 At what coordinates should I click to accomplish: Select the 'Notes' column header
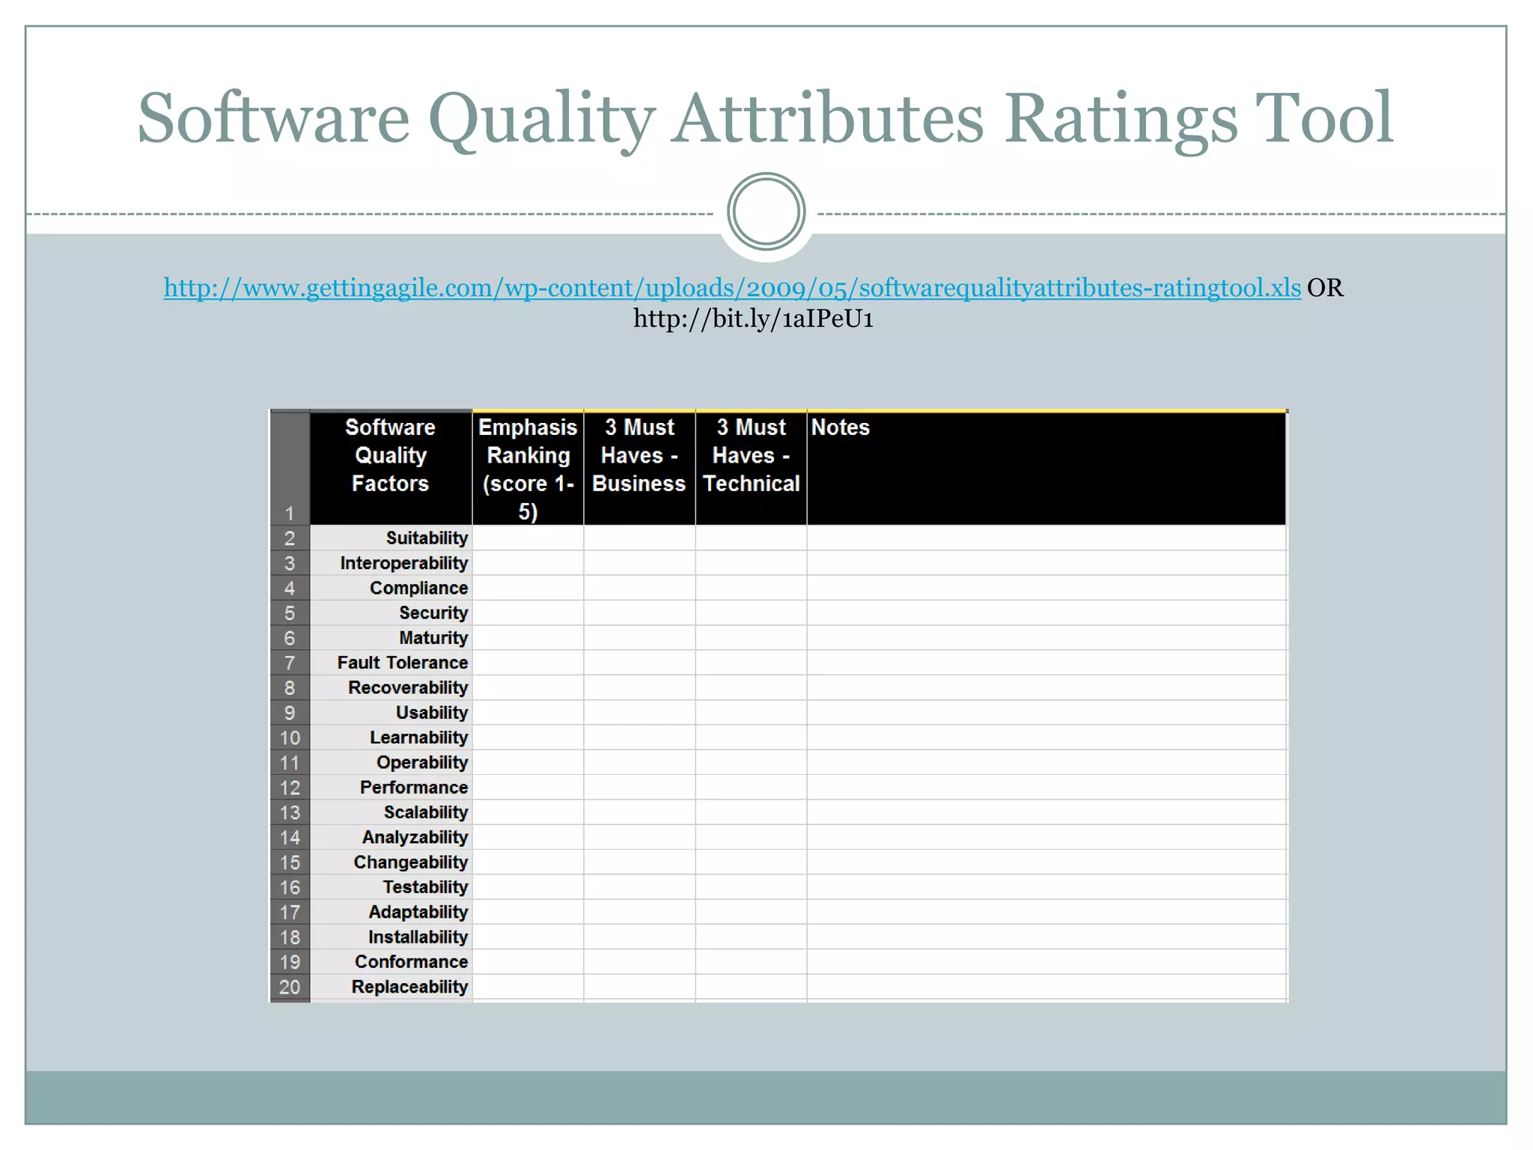(x=1046, y=469)
